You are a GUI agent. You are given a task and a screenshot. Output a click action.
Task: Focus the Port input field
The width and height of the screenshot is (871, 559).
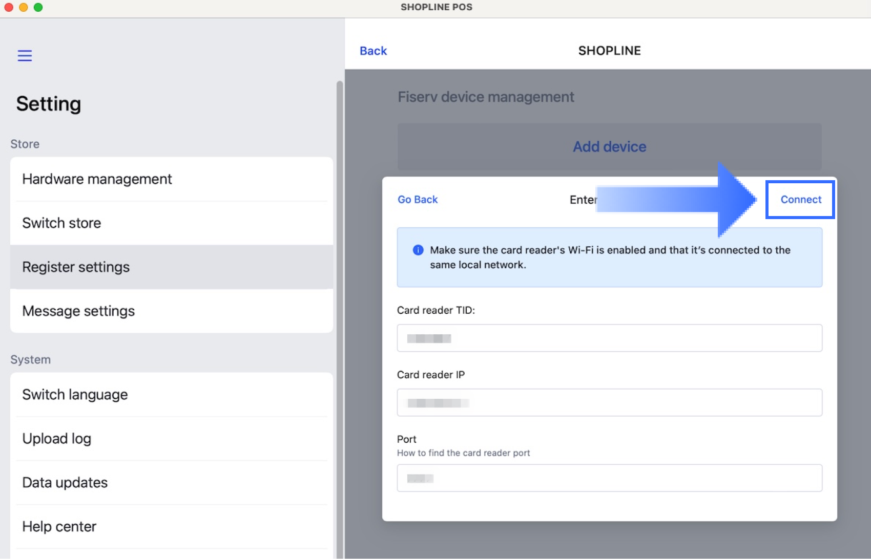pyautogui.click(x=610, y=478)
